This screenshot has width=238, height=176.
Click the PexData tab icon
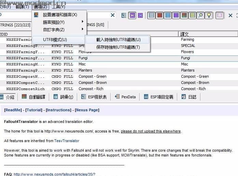tap(117, 96)
